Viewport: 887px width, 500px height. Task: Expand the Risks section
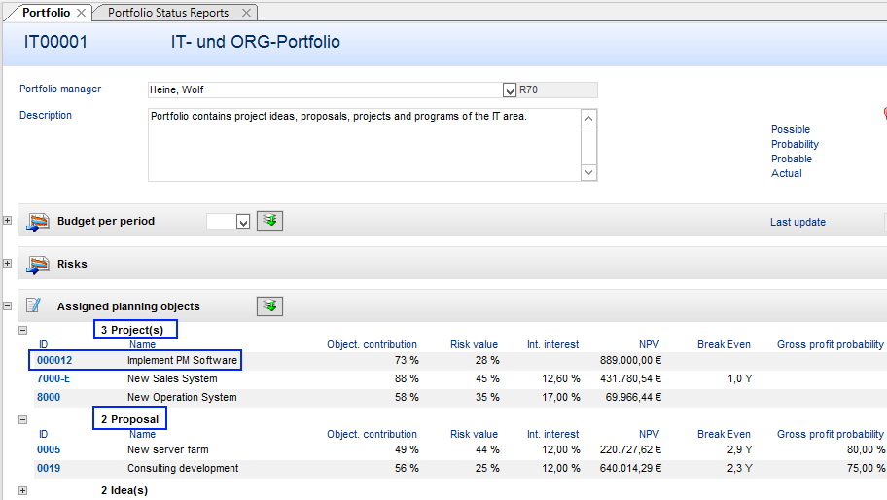(x=8, y=263)
